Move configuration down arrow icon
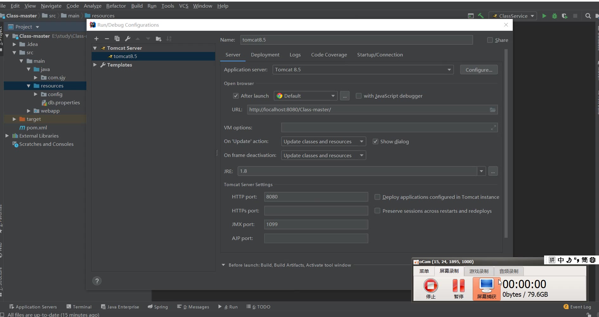 (148, 39)
